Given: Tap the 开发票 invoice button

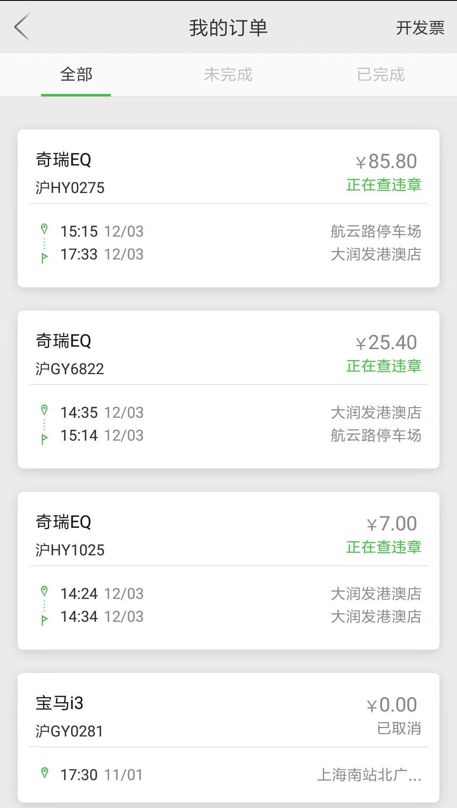Looking at the screenshot, I should click(420, 28).
